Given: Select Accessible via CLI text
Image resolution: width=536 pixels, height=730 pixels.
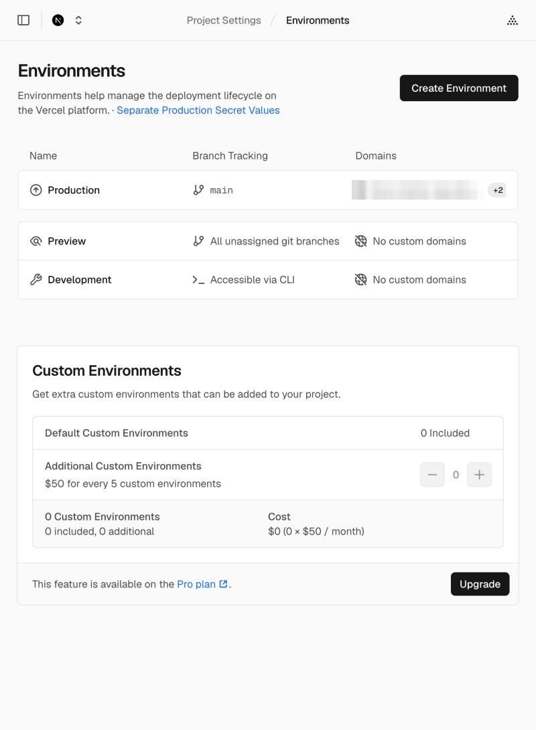Looking at the screenshot, I should (253, 280).
